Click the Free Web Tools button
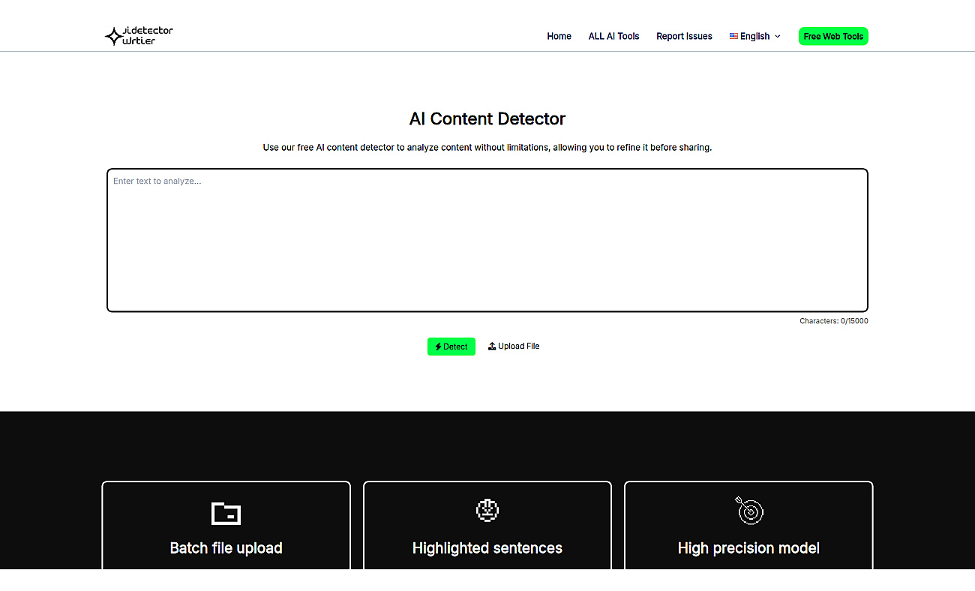The image size is (975, 591). click(833, 36)
